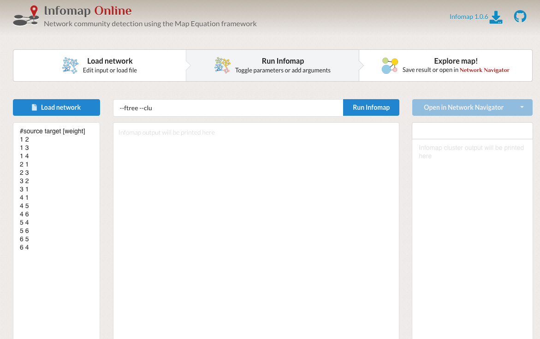Open the GitHub repository icon
This screenshot has width=540, height=339.
[520, 16]
